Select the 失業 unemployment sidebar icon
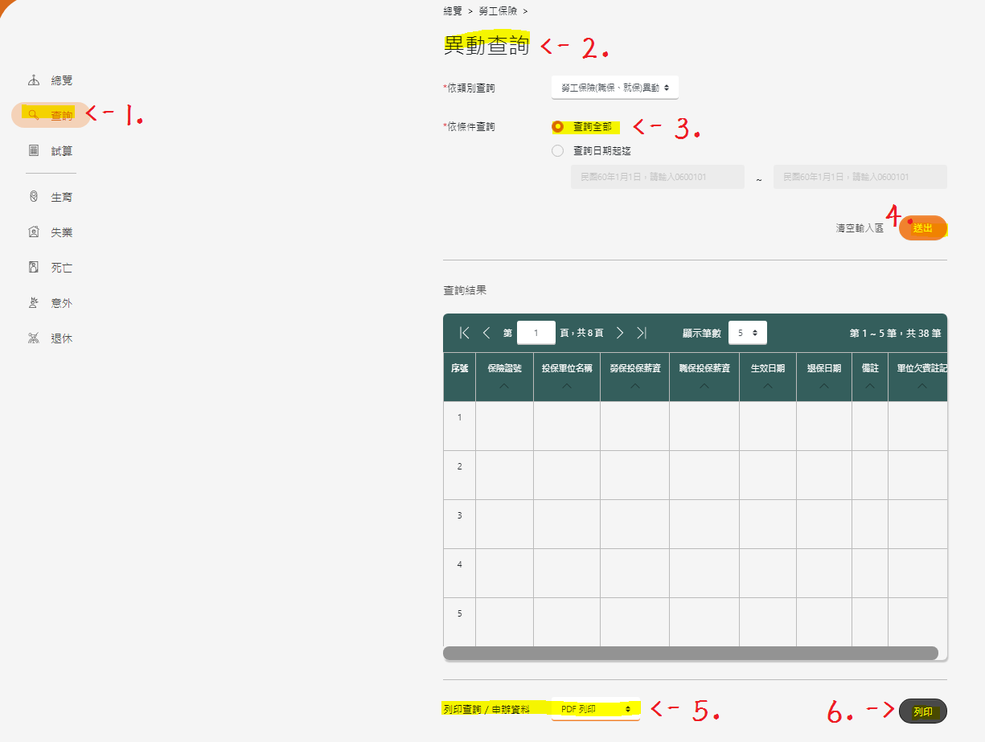985x742 pixels. pyautogui.click(x=34, y=232)
